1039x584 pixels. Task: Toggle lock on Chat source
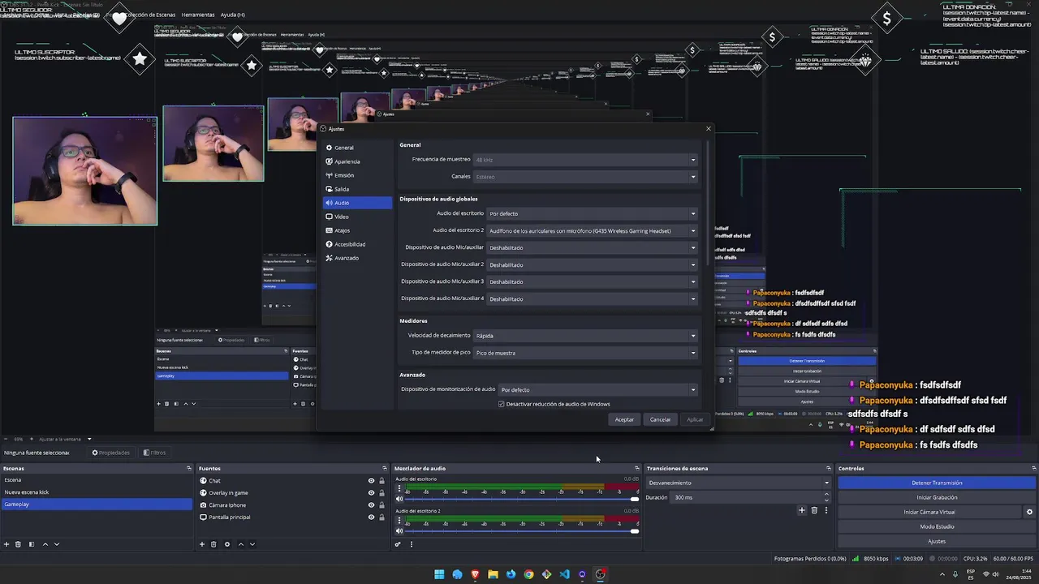pos(382,480)
